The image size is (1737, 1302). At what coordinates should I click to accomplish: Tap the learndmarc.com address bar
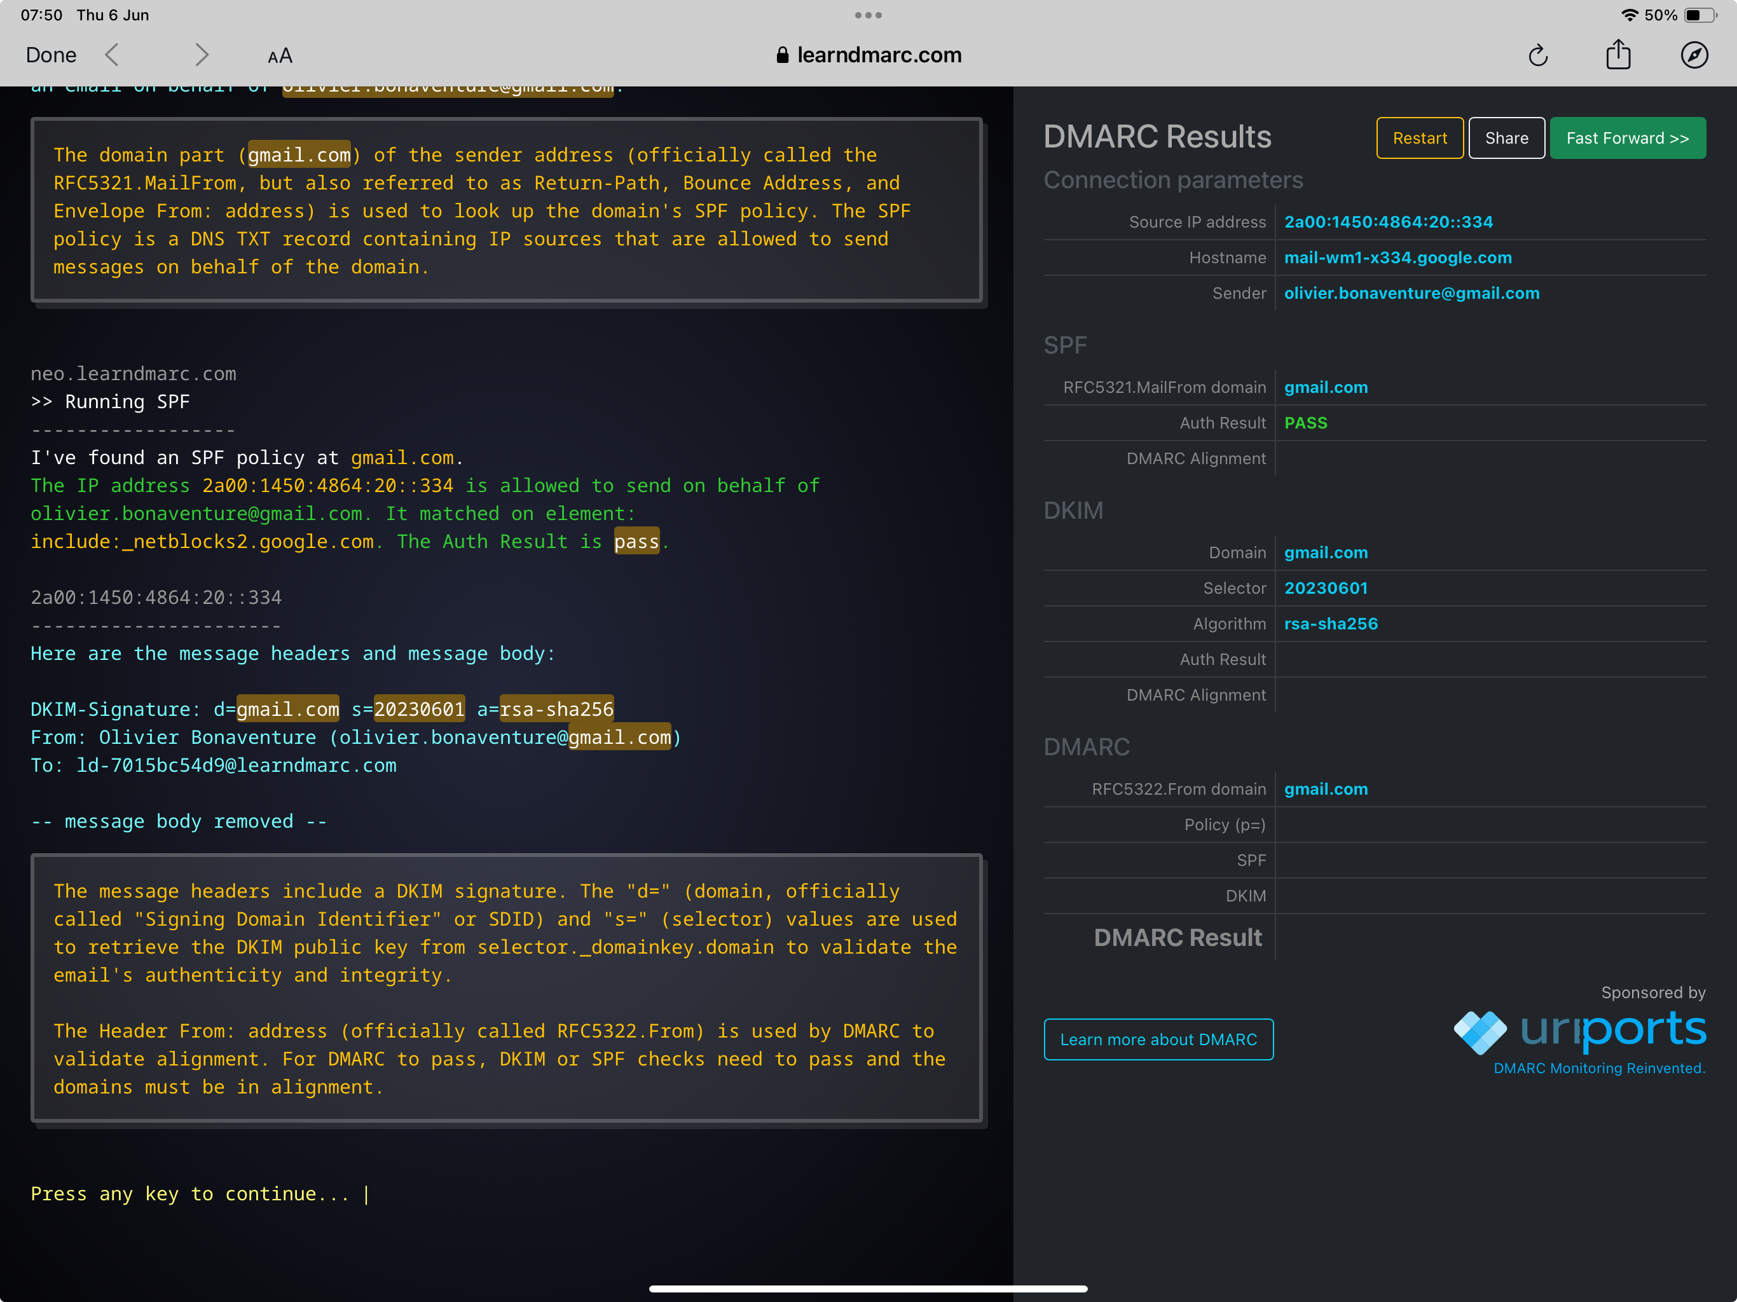click(x=869, y=55)
